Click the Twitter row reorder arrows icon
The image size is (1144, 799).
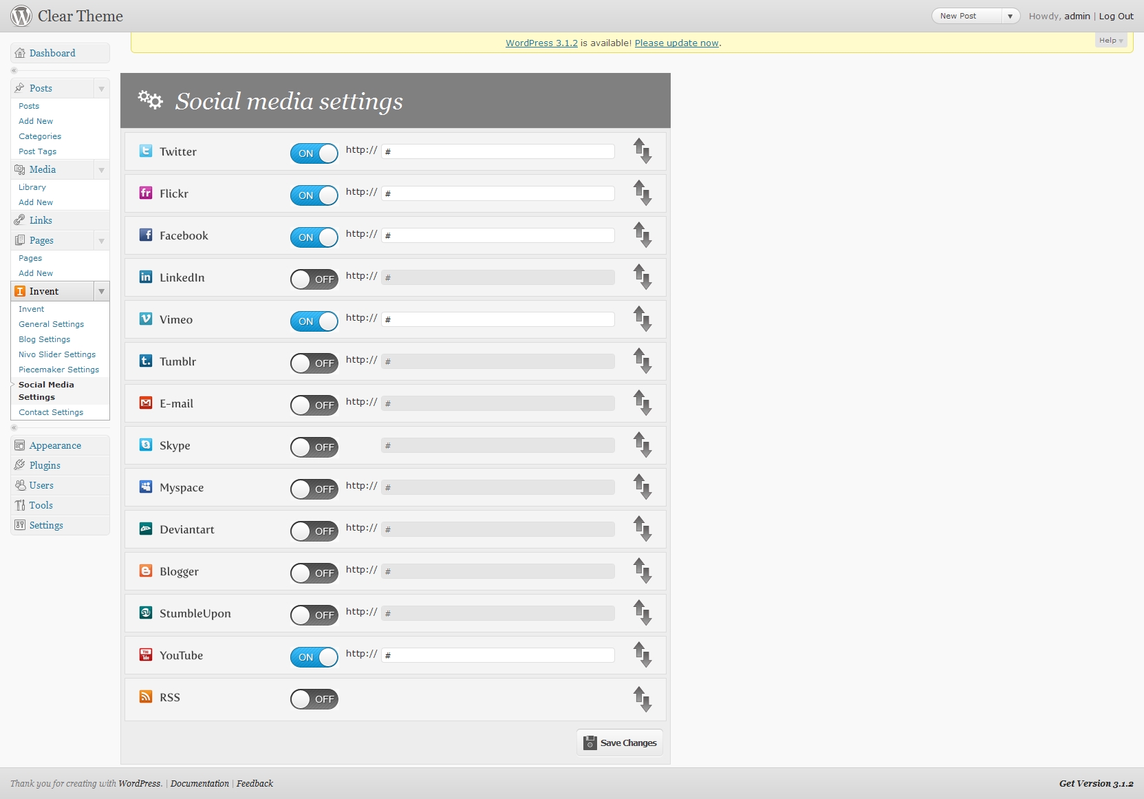(x=642, y=151)
